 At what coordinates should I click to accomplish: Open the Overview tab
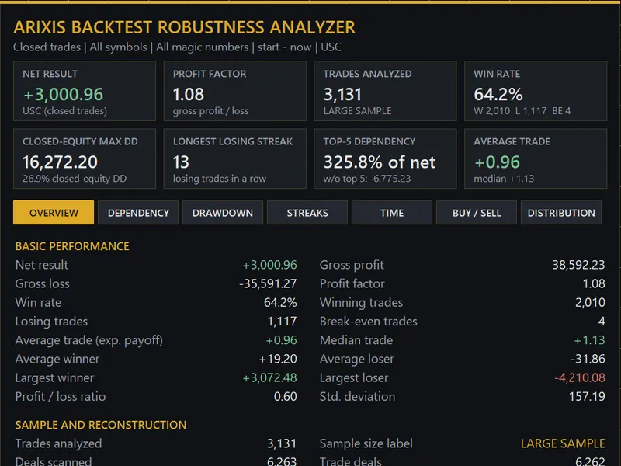pyautogui.click(x=54, y=212)
